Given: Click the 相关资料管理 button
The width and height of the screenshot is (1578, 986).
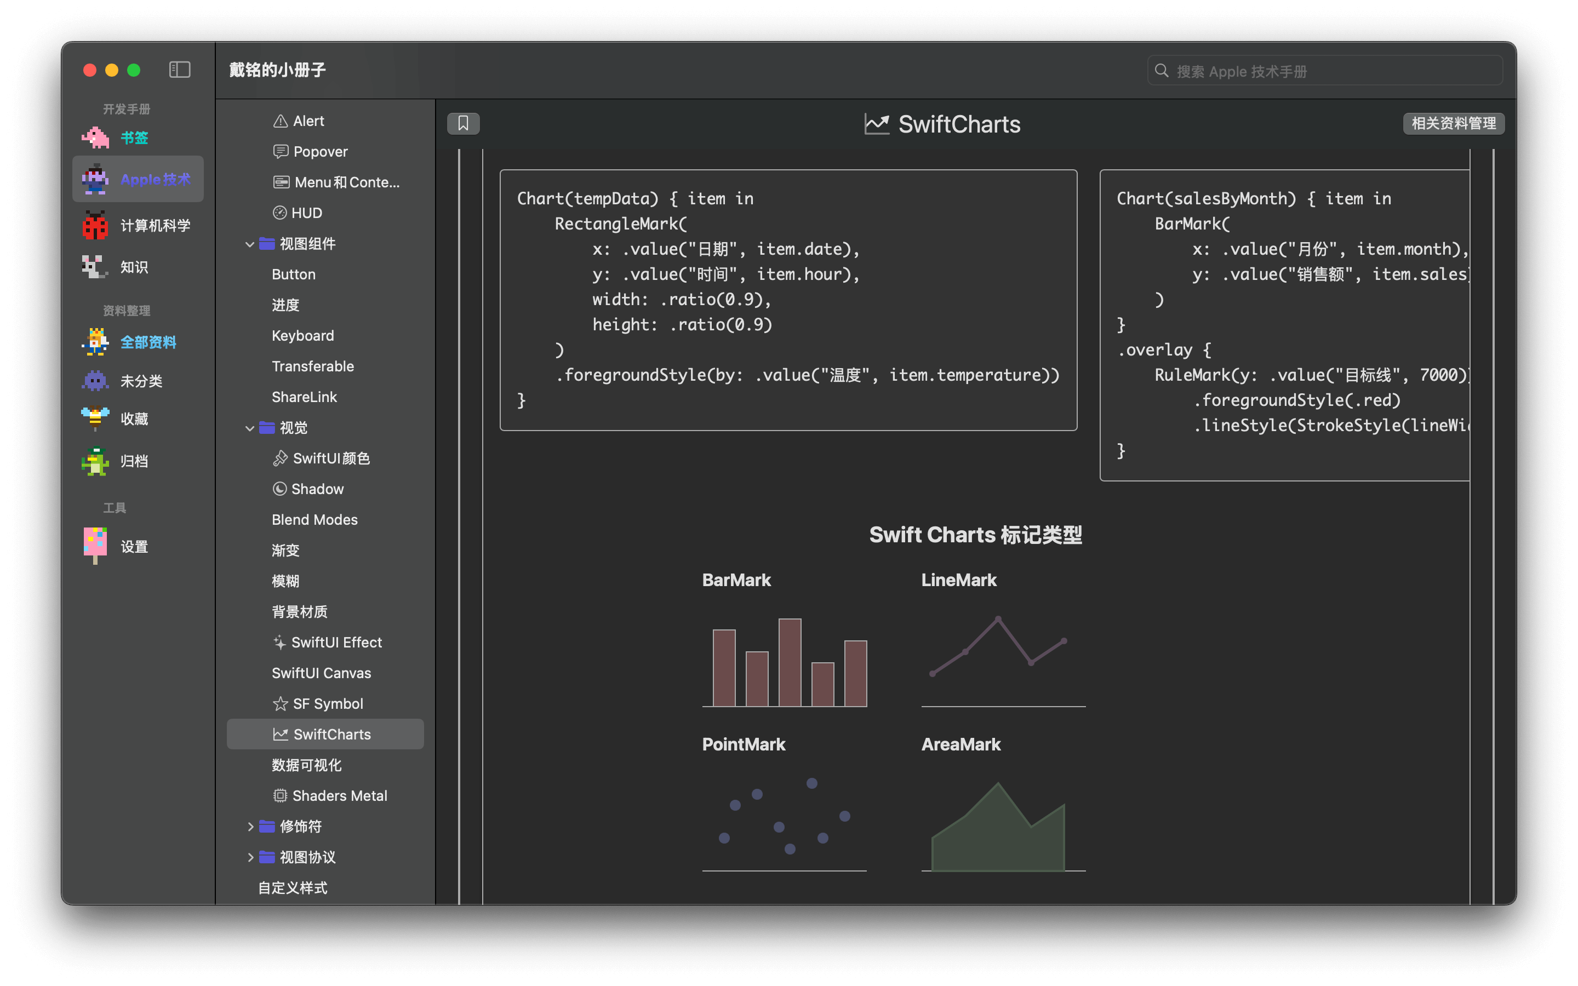Looking at the screenshot, I should tap(1453, 123).
